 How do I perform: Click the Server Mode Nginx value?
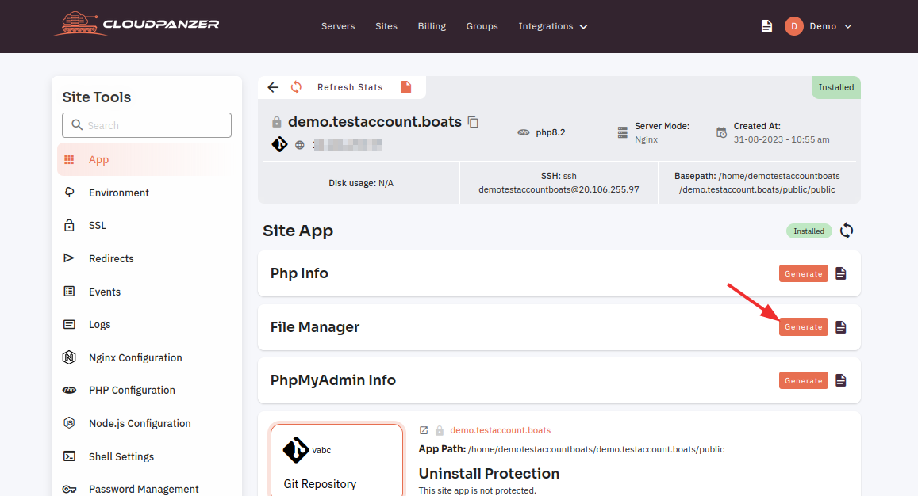tap(647, 139)
